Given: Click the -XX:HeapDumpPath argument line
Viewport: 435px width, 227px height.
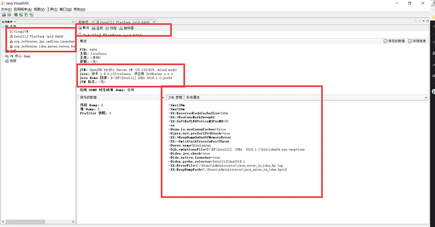Looking at the screenshot, I should (x=227, y=170).
